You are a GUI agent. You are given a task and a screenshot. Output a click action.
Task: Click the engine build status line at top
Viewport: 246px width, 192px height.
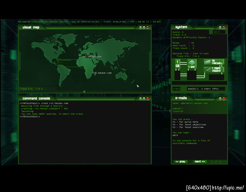[89, 22]
